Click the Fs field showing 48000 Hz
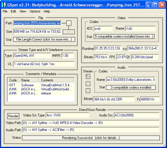The height and width of the screenshot is (148, 167). (x=150, y=99)
